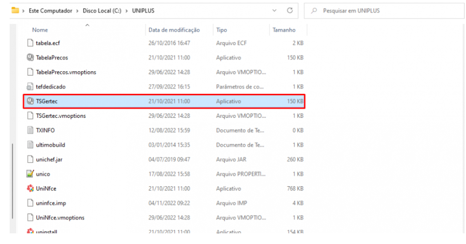The image size is (466, 244).
Task: Click the refresh button in address bar
Action: (x=290, y=11)
